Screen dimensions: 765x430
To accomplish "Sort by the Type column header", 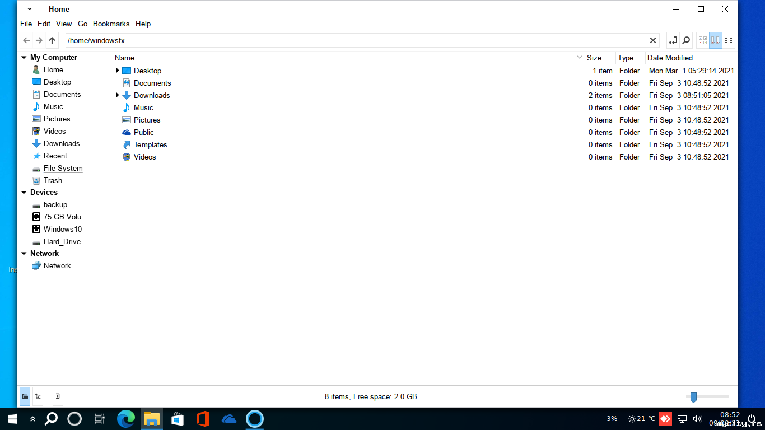I will pyautogui.click(x=631, y=58).
